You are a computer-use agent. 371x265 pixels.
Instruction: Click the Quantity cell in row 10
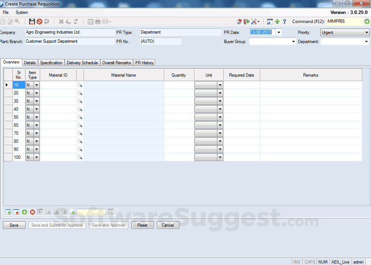pyautogui.click(x=179, y=85)
